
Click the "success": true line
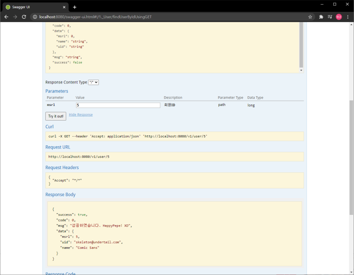[72, 214]
